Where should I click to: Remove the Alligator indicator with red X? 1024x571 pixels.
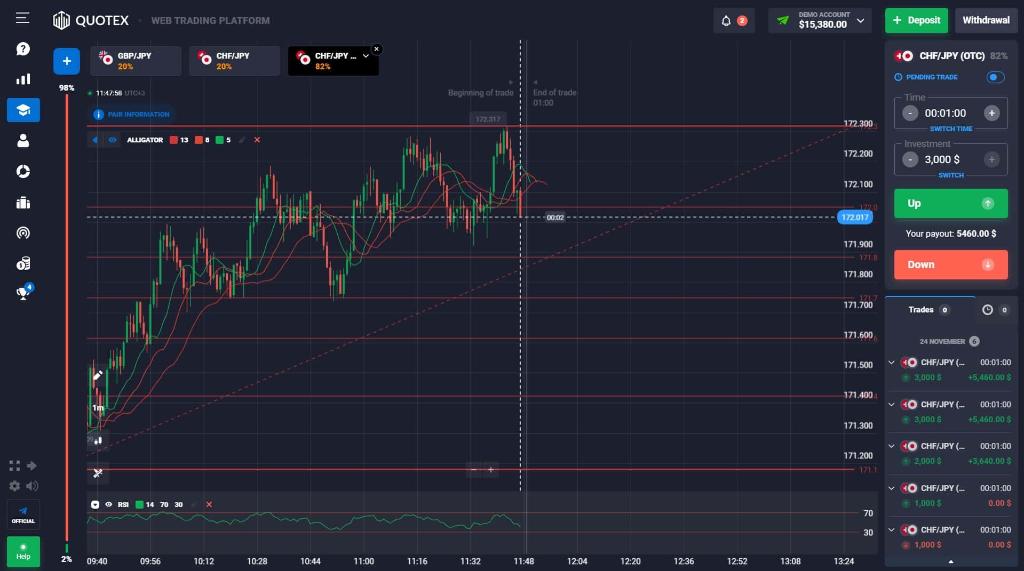[257, 140]
